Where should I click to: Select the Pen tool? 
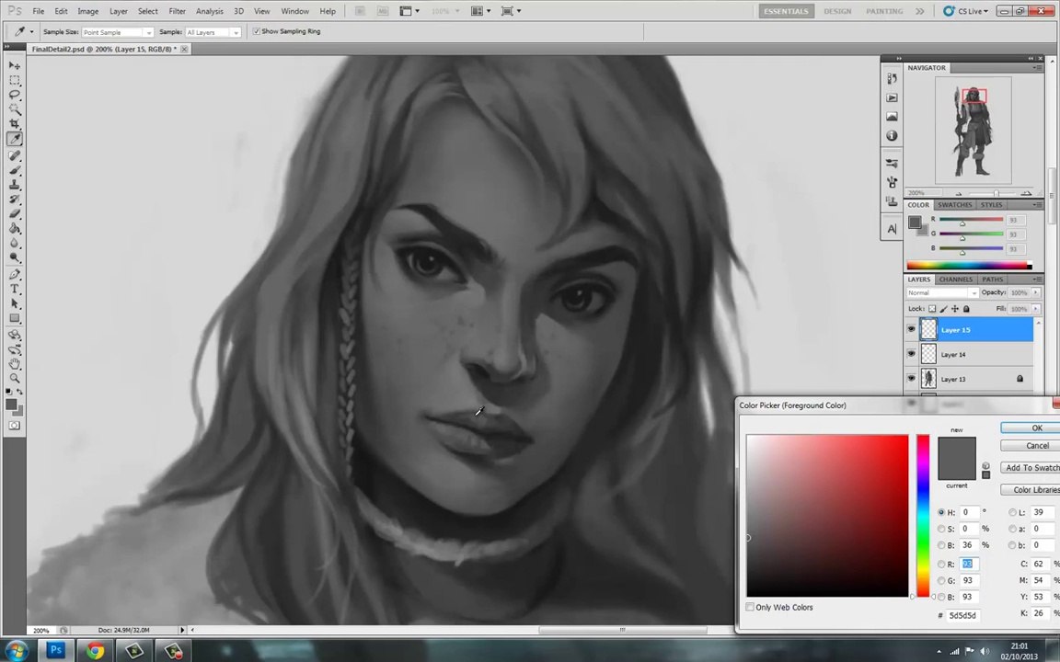[14, 274]
